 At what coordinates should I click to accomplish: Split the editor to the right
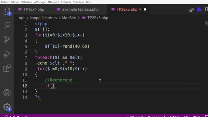207,9
